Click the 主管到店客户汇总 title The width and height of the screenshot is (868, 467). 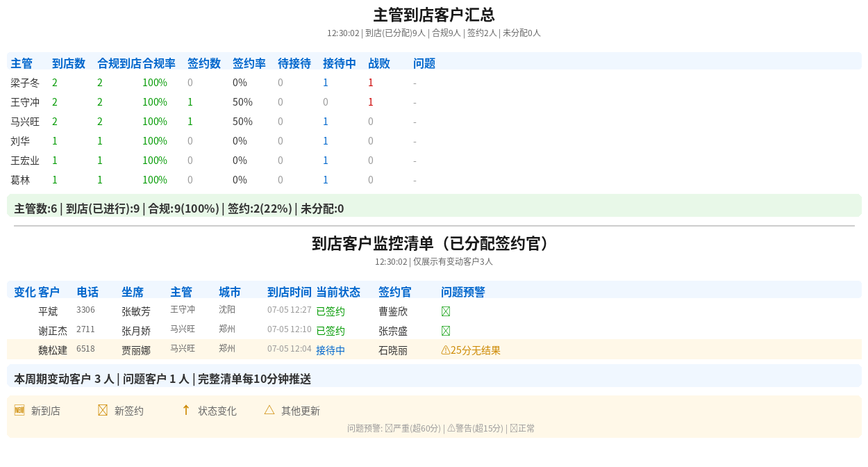(434, 15)
